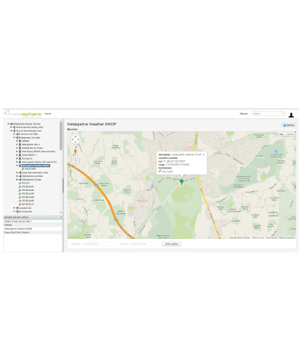Open the search box dropdown arrow
The height and width of the screenshot is (361, 299).
click(283, 114)
